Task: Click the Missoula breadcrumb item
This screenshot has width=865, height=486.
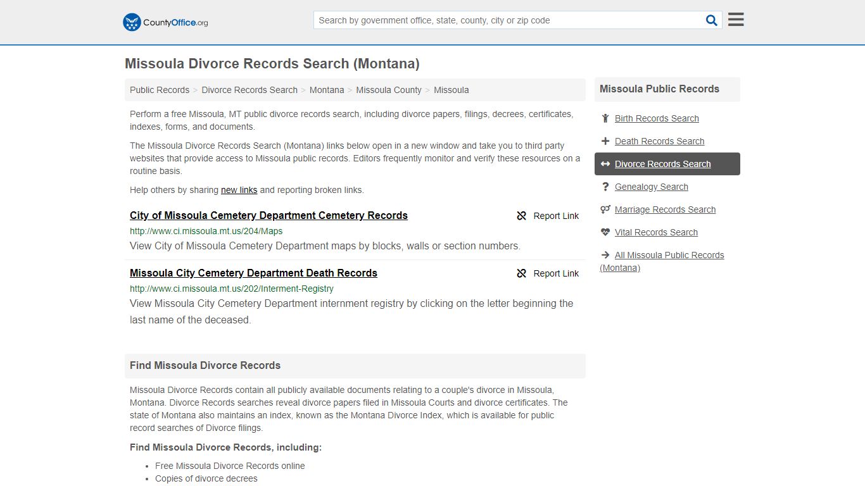Action: [451, 90]
